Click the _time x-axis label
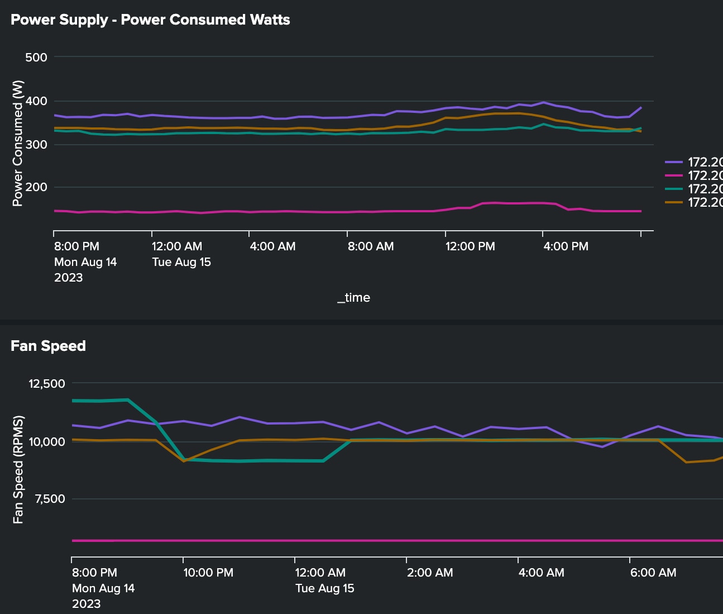Viewport: 723px width, 614px height. [x=353, y=298]
